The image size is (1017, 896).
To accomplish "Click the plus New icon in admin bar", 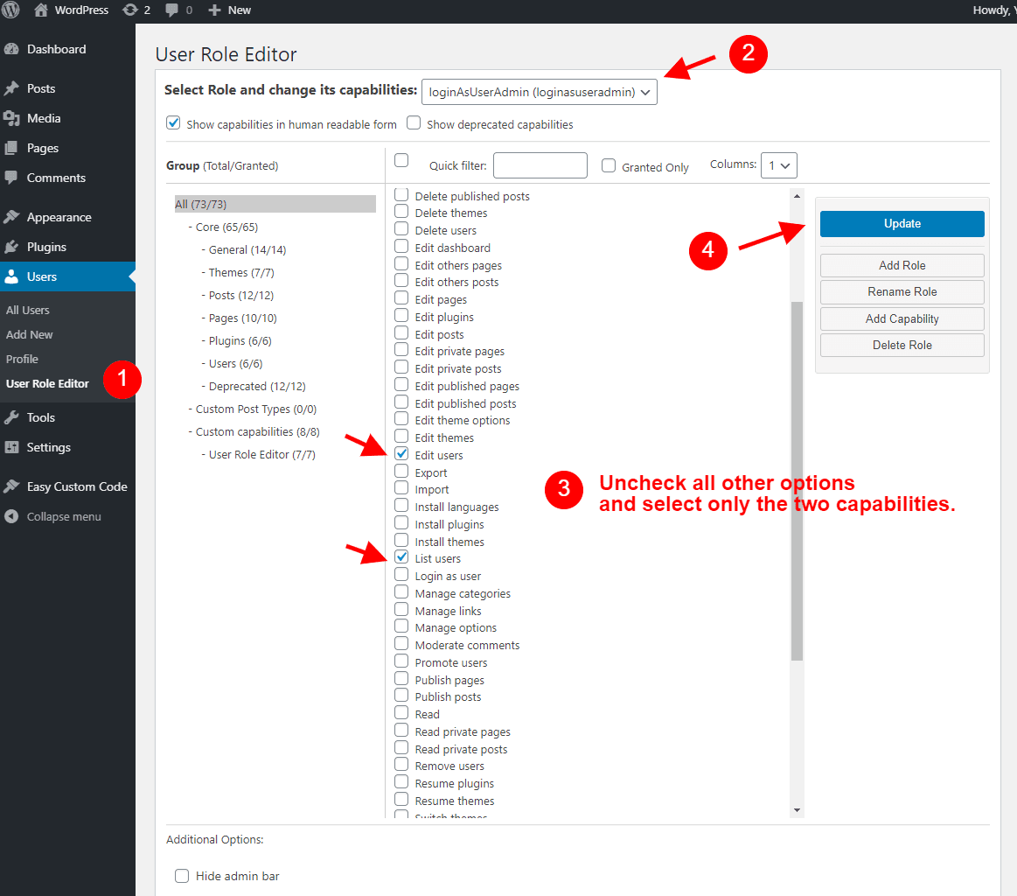I will point(215,10).
